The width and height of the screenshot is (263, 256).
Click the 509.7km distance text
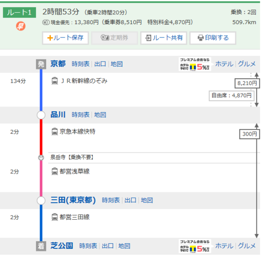point(244,23)
